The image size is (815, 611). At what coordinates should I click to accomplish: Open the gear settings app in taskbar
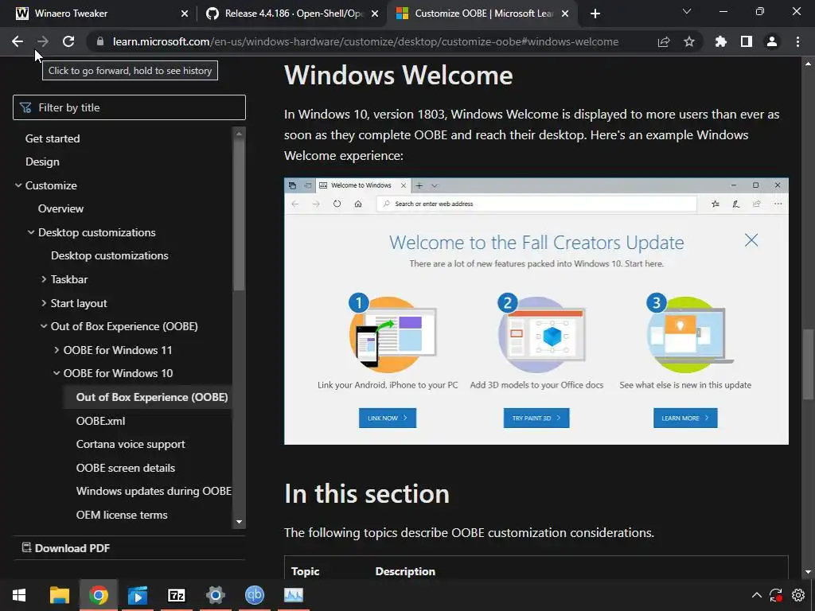(215, 595)
